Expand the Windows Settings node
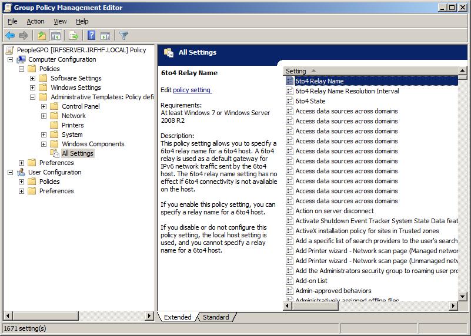Screen dimensions: 471x336 pos(32,88)
